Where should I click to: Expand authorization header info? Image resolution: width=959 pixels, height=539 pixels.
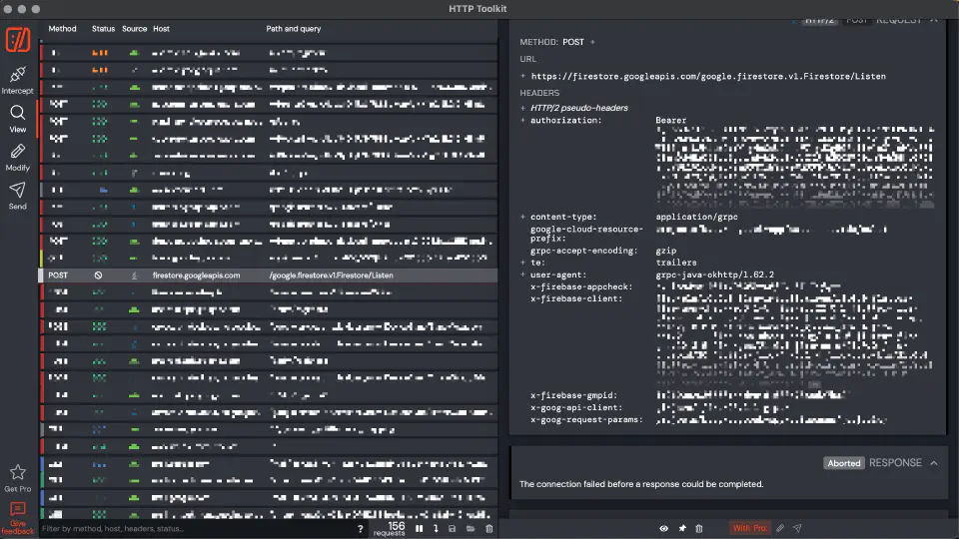[522, 121]
